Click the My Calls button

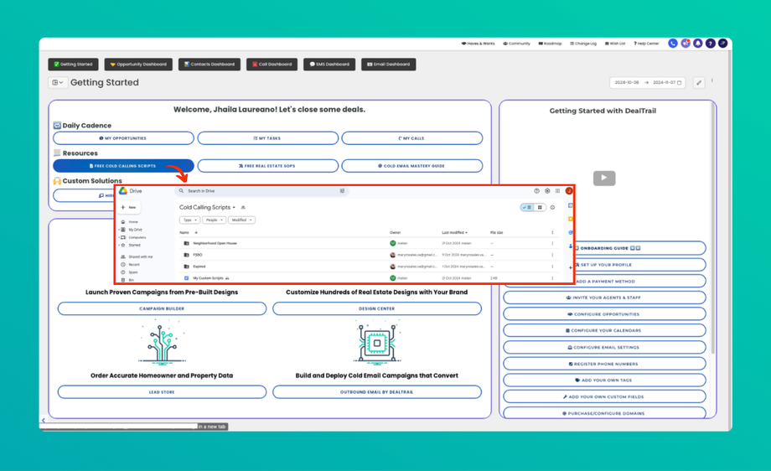tap(412, 138)
